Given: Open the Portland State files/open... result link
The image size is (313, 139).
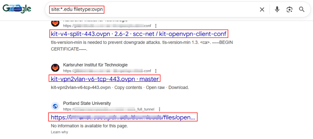Looking at the screenshot, I should pos(123,117).
